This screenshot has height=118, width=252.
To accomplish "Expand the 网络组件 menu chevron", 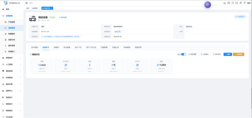I will [x=20, y=58].
